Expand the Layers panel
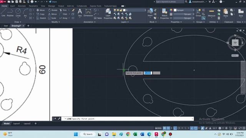The height and width of the screenshot is (138, 246). [x=125, y=22]
